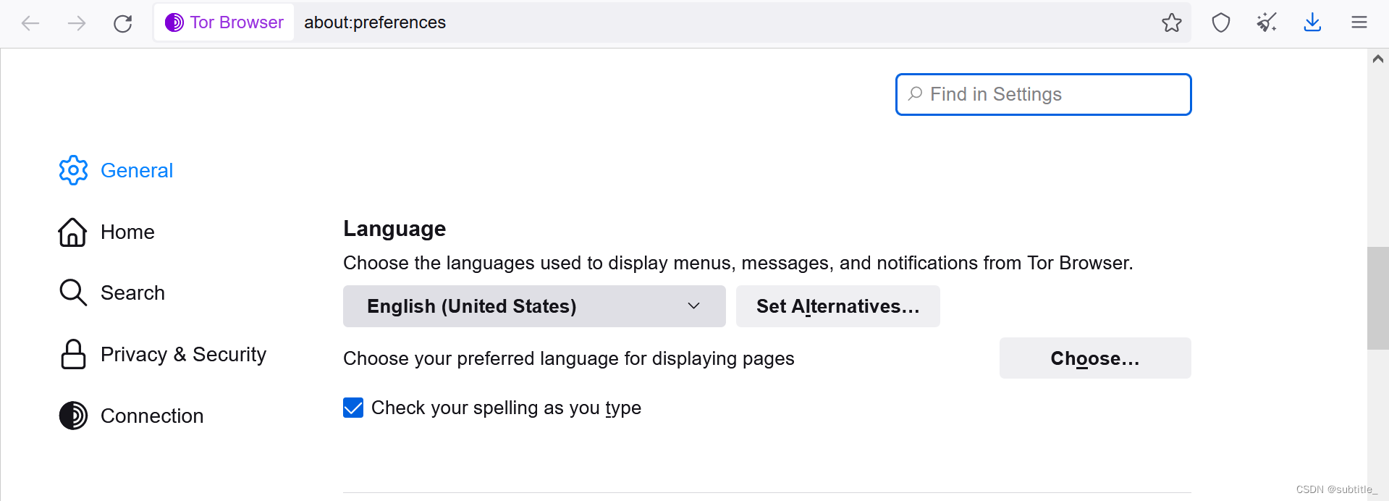Go forward using the forward arrow
1389x501 pixels.
pos(76,23)
